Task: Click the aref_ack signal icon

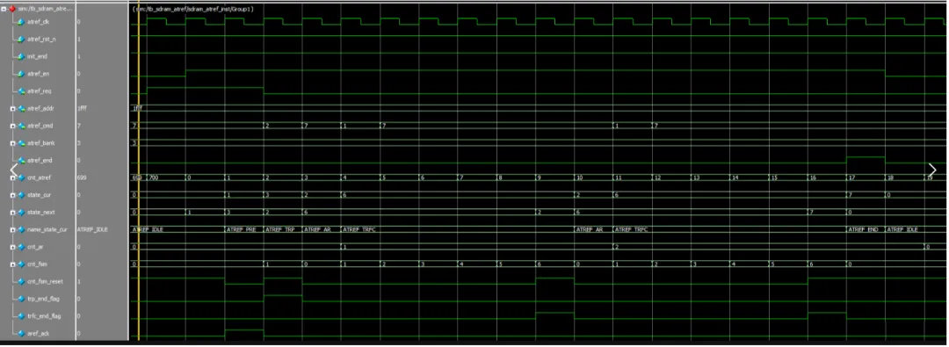Action: coord(22,334)
